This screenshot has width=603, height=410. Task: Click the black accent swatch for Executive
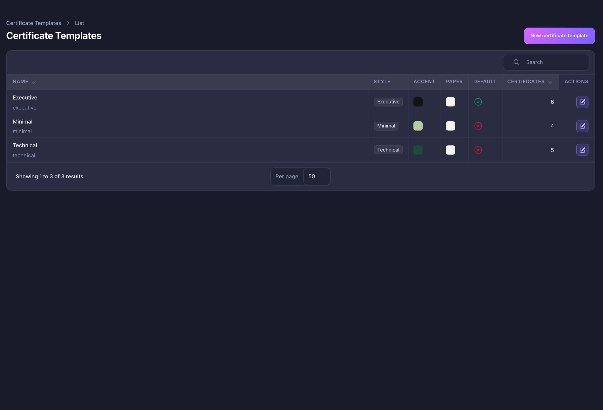tap(418, 102)
